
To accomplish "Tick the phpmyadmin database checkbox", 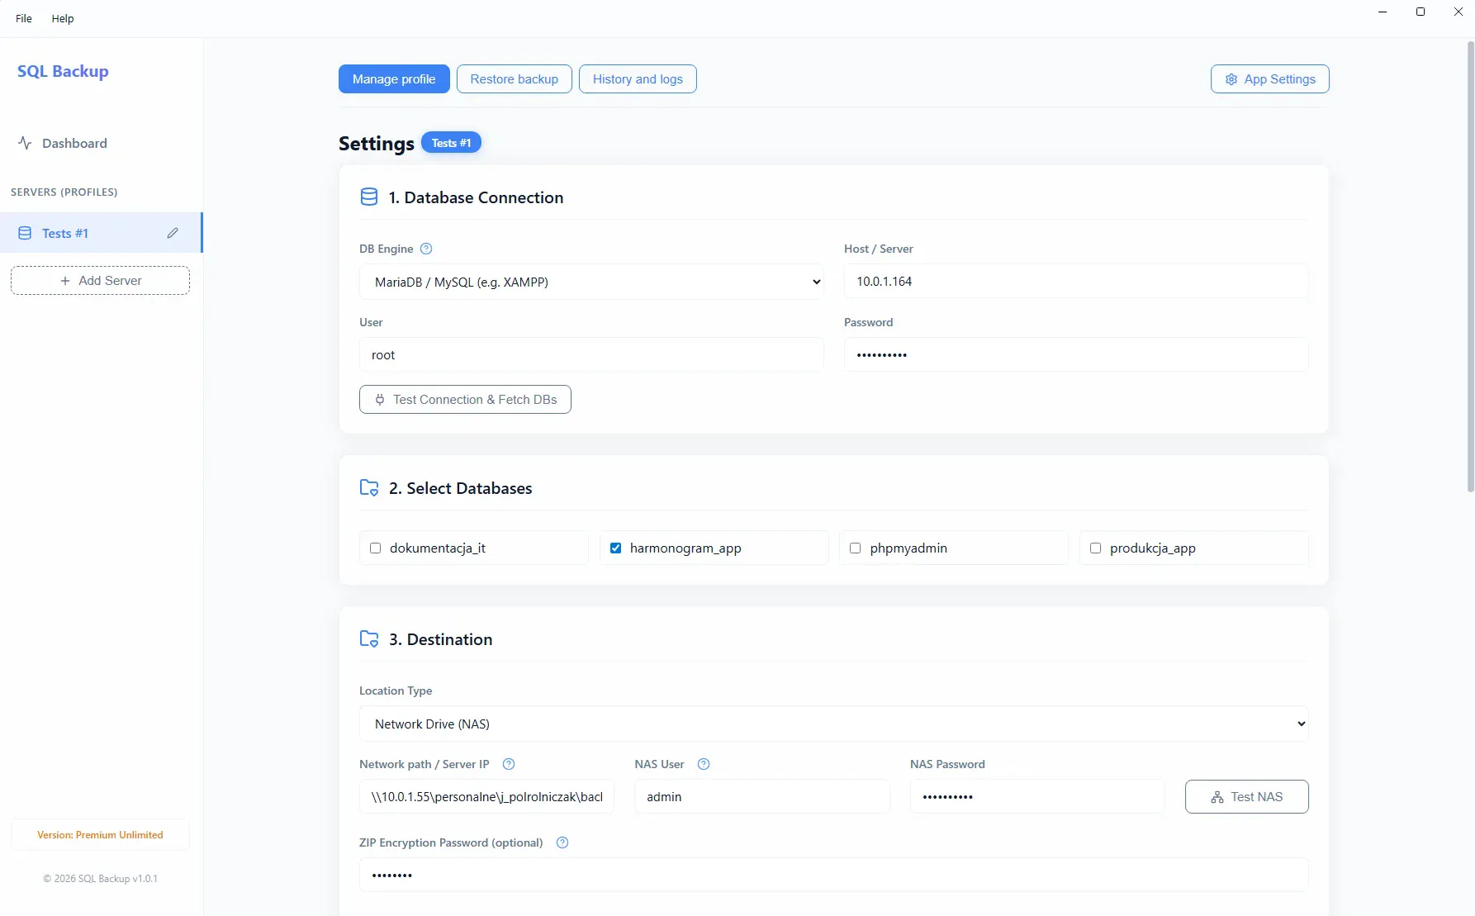I will click(x=856, y=548).
